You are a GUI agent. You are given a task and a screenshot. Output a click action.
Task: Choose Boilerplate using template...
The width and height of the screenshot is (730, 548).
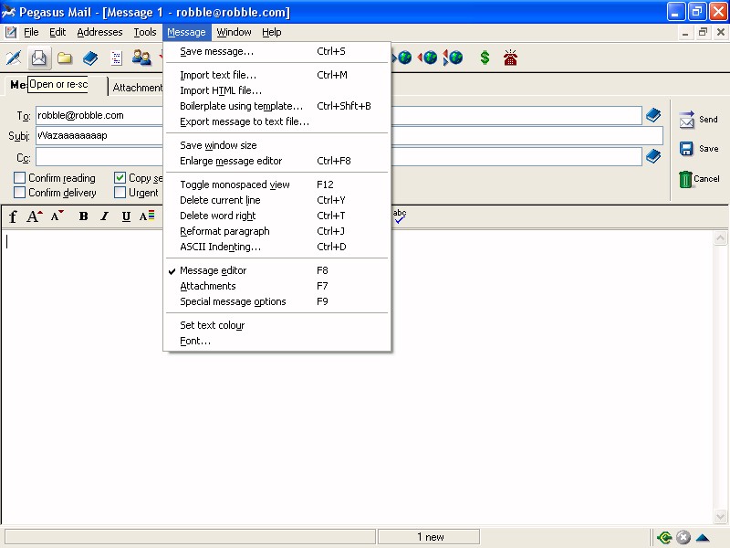pos(277,106)
